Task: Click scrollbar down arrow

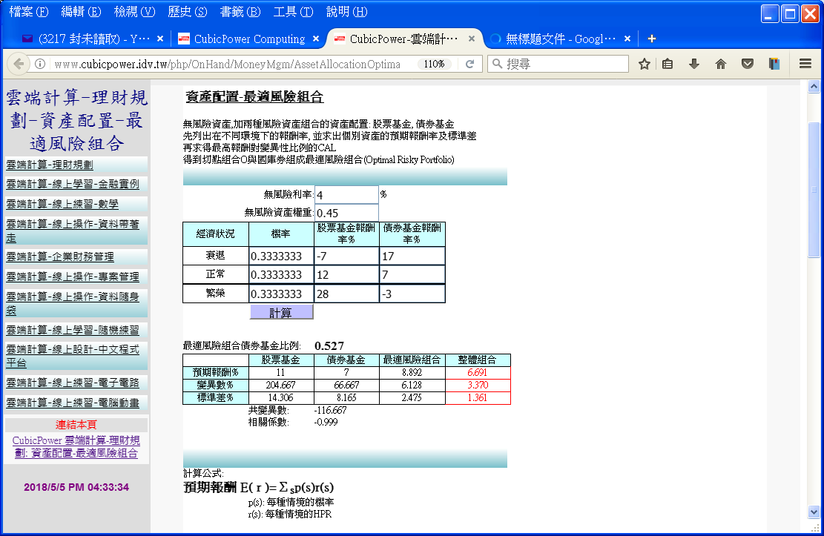Action: coord(814,512)
